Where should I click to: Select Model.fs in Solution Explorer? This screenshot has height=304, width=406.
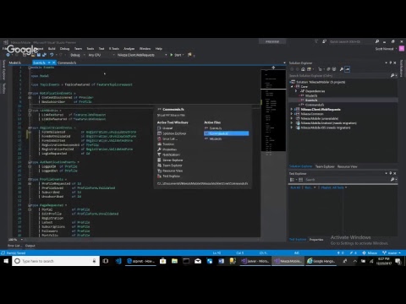pos(311,95)
